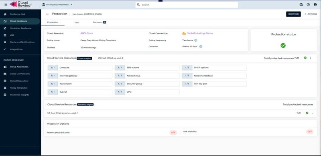The image size is (321, 156).
Task: Click the search magnifier icon
Action: click(138, 4)
